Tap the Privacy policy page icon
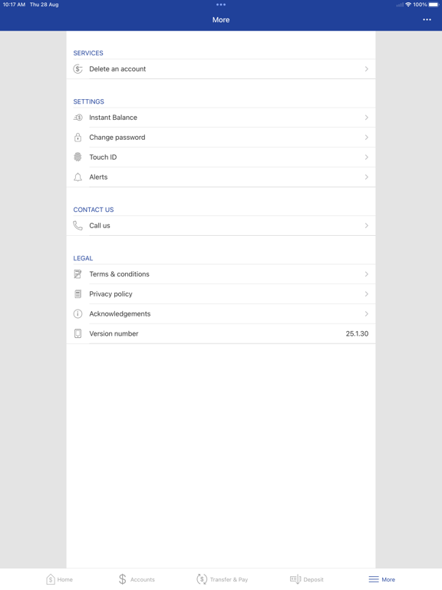The image size is (442, 590). 78,294
